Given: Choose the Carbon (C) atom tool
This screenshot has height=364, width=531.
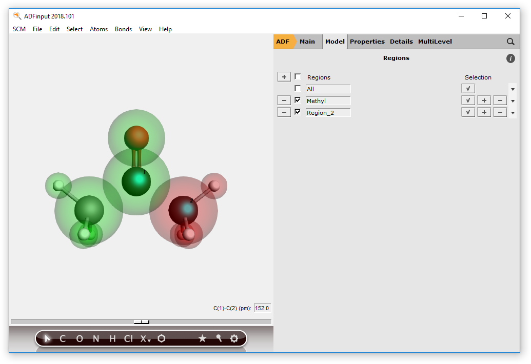Looking at the screenshot, I should (x=63, y=339).
